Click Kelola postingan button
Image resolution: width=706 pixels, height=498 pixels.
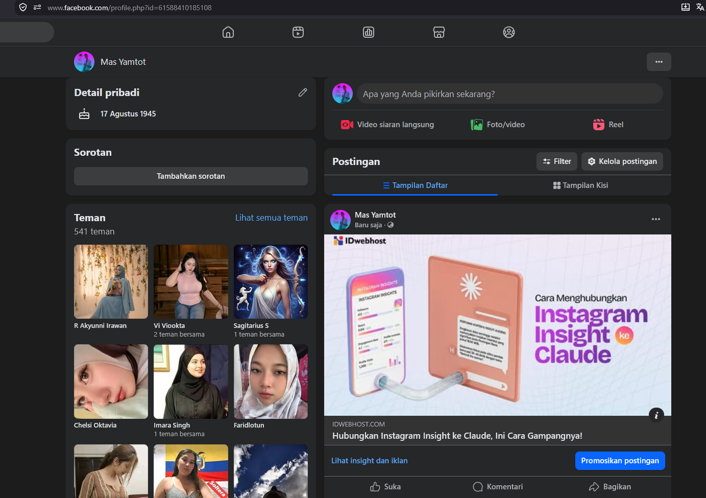[x=622, y=161]
